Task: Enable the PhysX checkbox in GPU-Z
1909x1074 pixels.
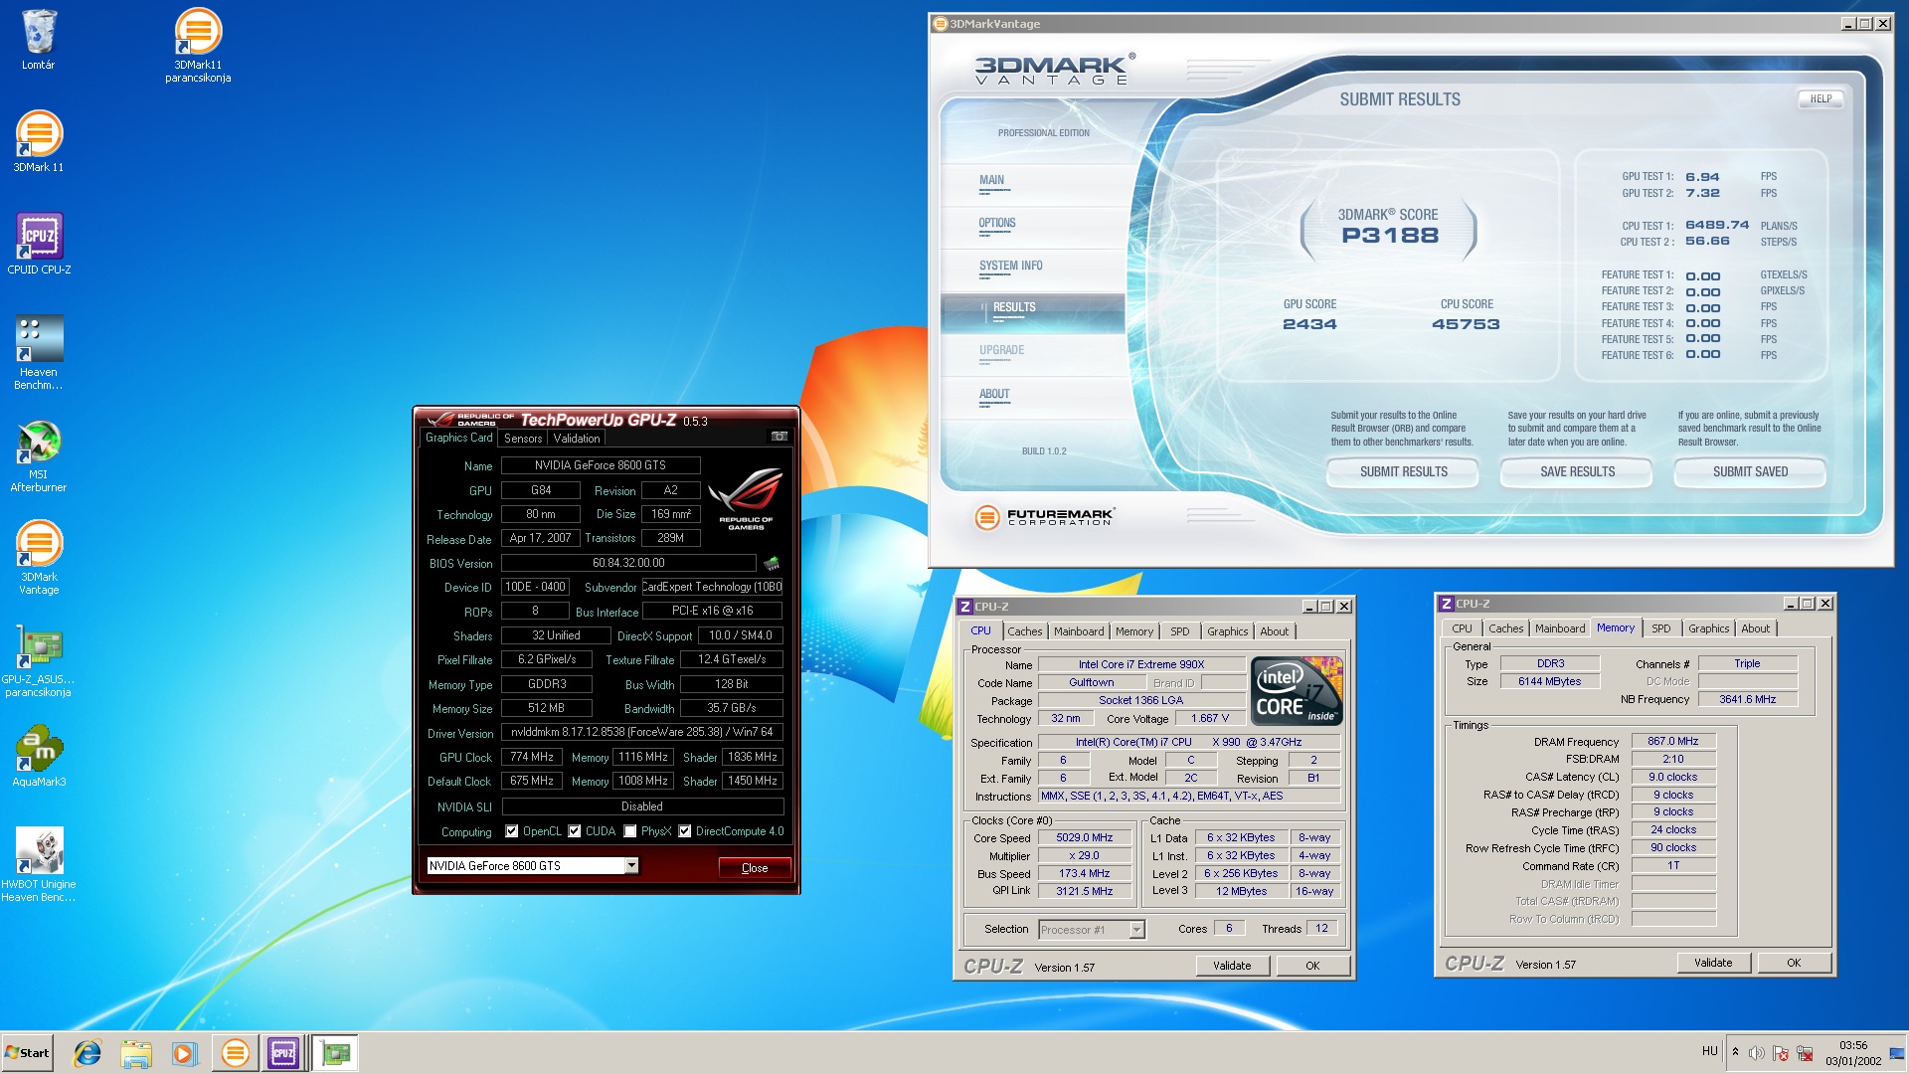Action: click(x=630, y=831)
